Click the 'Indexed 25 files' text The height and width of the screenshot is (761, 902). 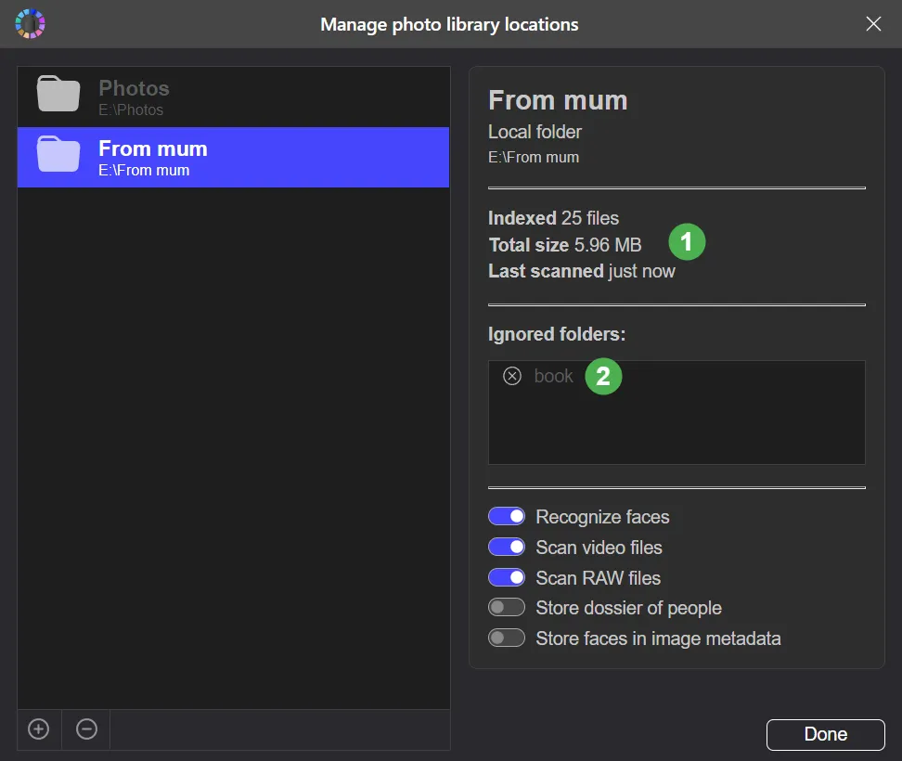tap(553, 218)
